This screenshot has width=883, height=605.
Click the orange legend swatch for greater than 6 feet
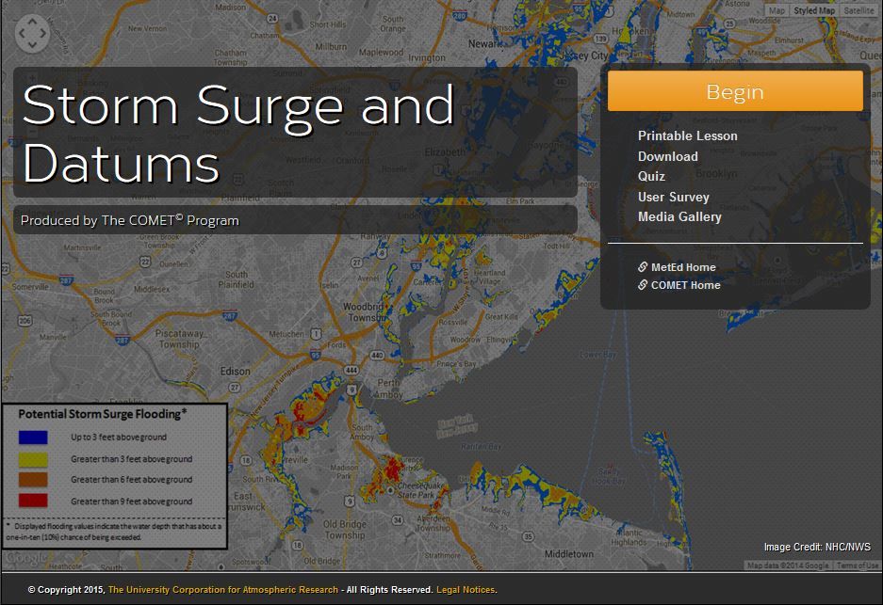click(33, 480)
